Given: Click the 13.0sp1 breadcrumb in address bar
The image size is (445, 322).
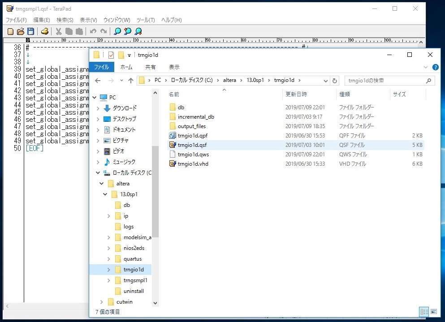Looking at the screenshot, I should pyautogui.click(x=255, y=80).
